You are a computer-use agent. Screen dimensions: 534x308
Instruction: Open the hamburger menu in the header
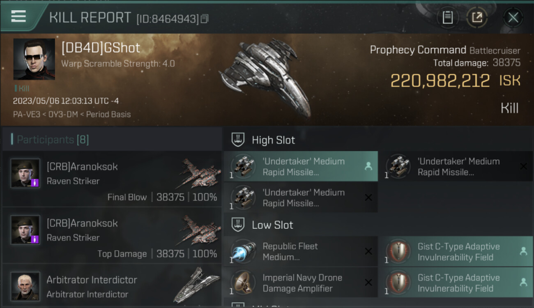[18, 16]
